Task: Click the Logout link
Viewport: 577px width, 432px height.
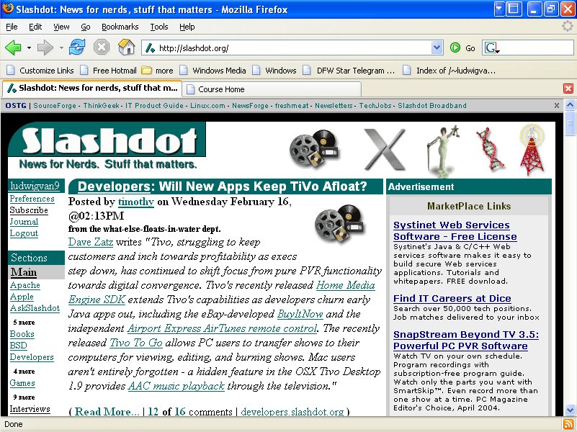Action: [x=24, y=233]
